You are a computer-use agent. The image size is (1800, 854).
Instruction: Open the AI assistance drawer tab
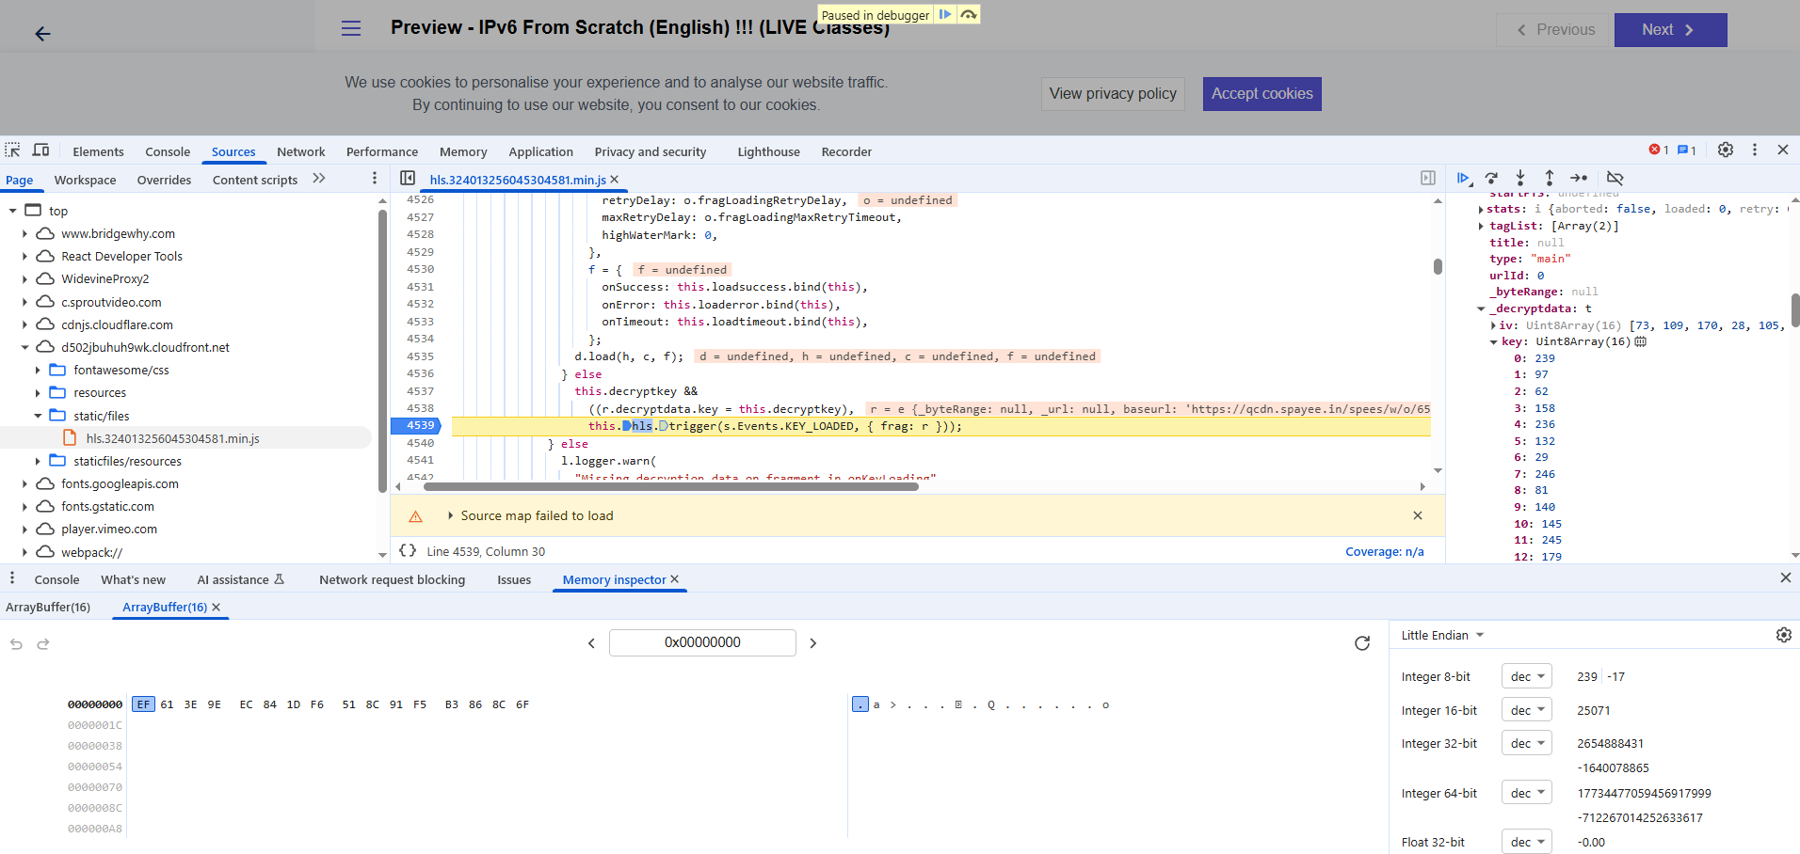(x=240, y=579)
